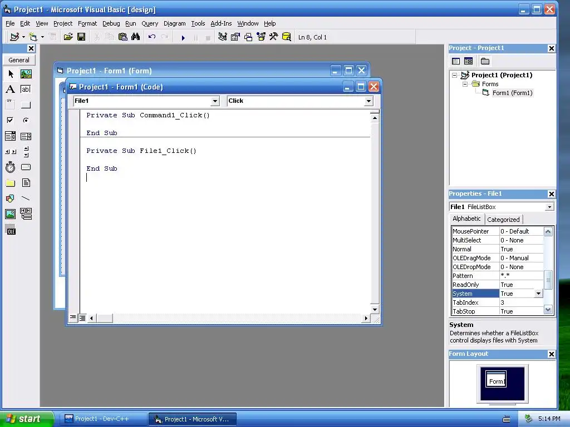This screenshot has height=427, width=570.
Task: Select the horizontal scrollbar control tool
Action: point(11,152)
